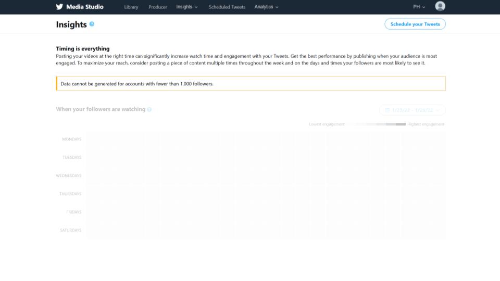Open the Media Studio home title
500x281 pixels.
[85, 7]
